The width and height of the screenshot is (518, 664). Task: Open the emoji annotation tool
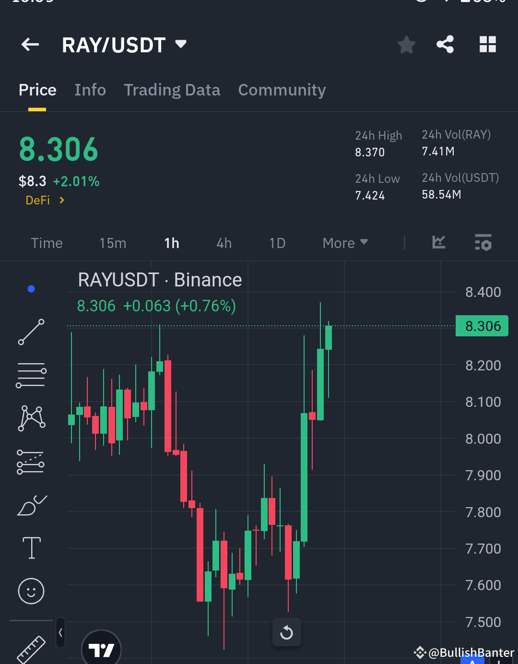point(31,591)
